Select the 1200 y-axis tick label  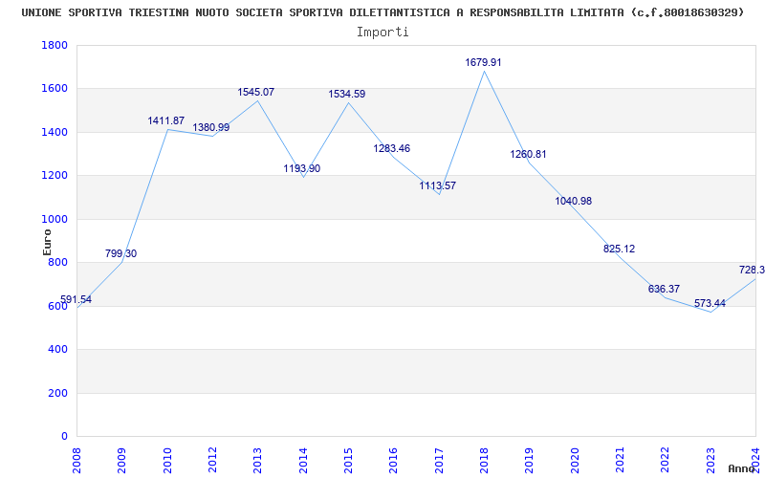click(x=55, y=176)
